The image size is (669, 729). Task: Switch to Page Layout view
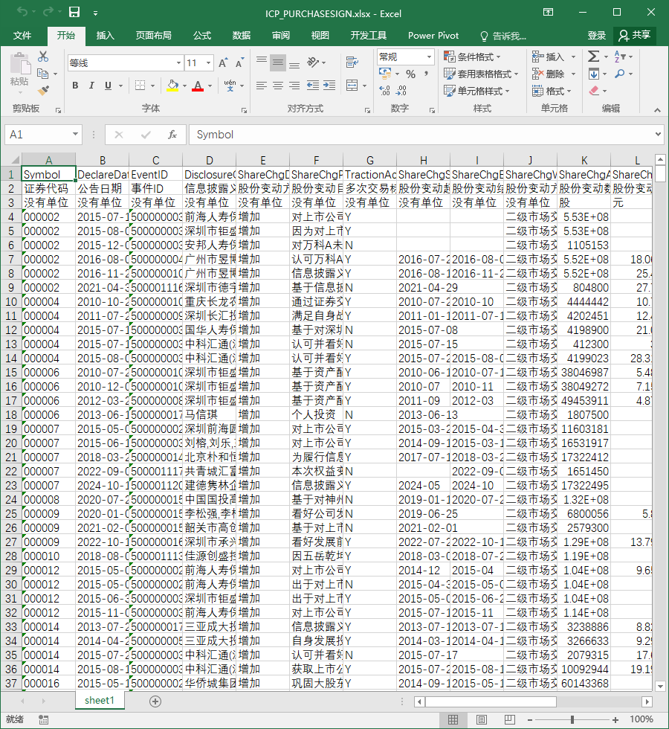[x=482, y=720]
